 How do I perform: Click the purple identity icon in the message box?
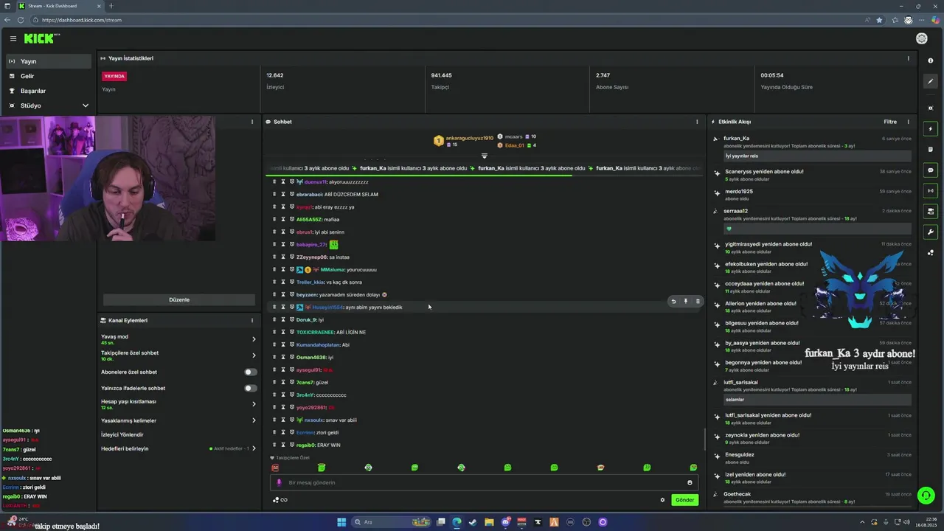279,482
